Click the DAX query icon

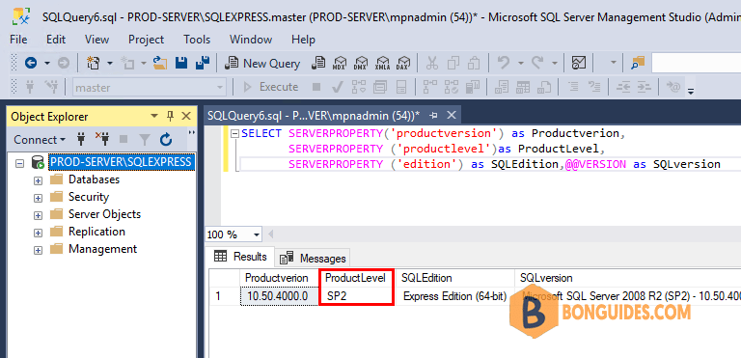(403, 64)
